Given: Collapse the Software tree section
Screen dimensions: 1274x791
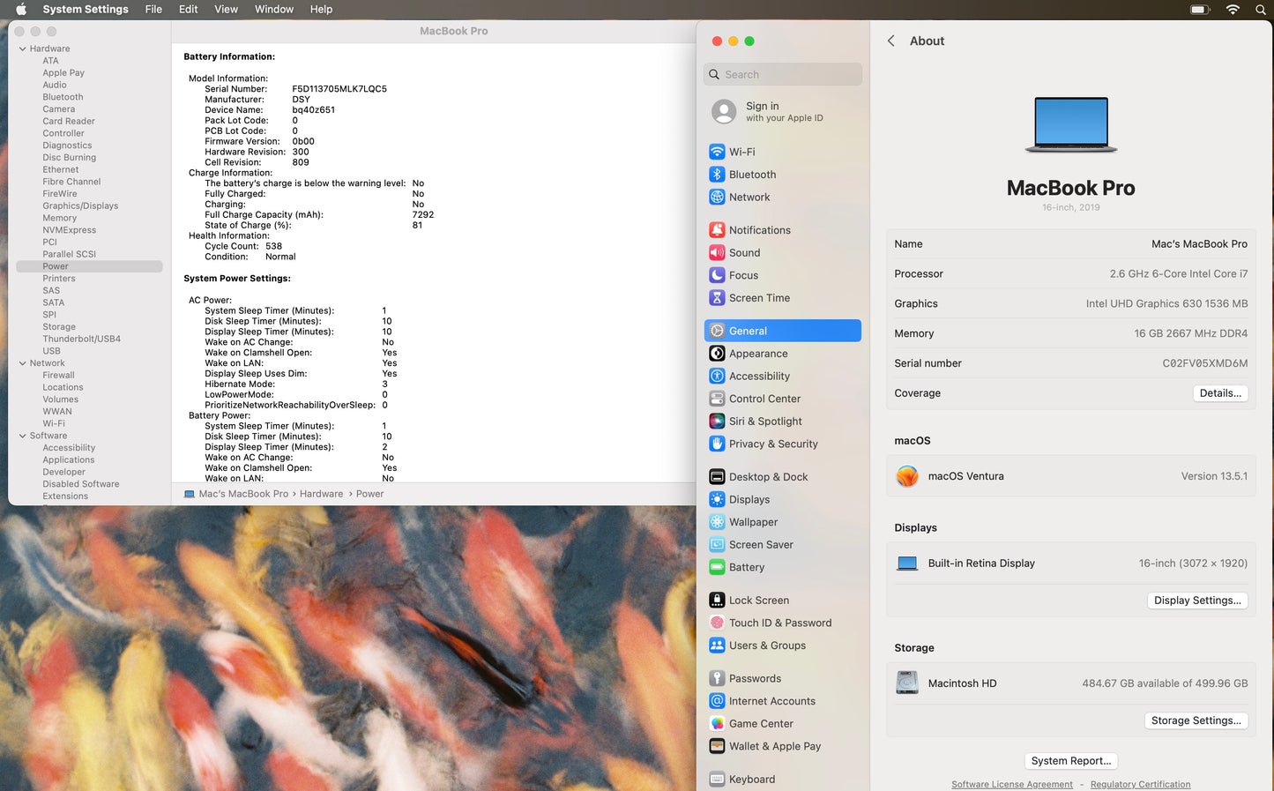Looking at the screenshot, I should pos(22,436).
